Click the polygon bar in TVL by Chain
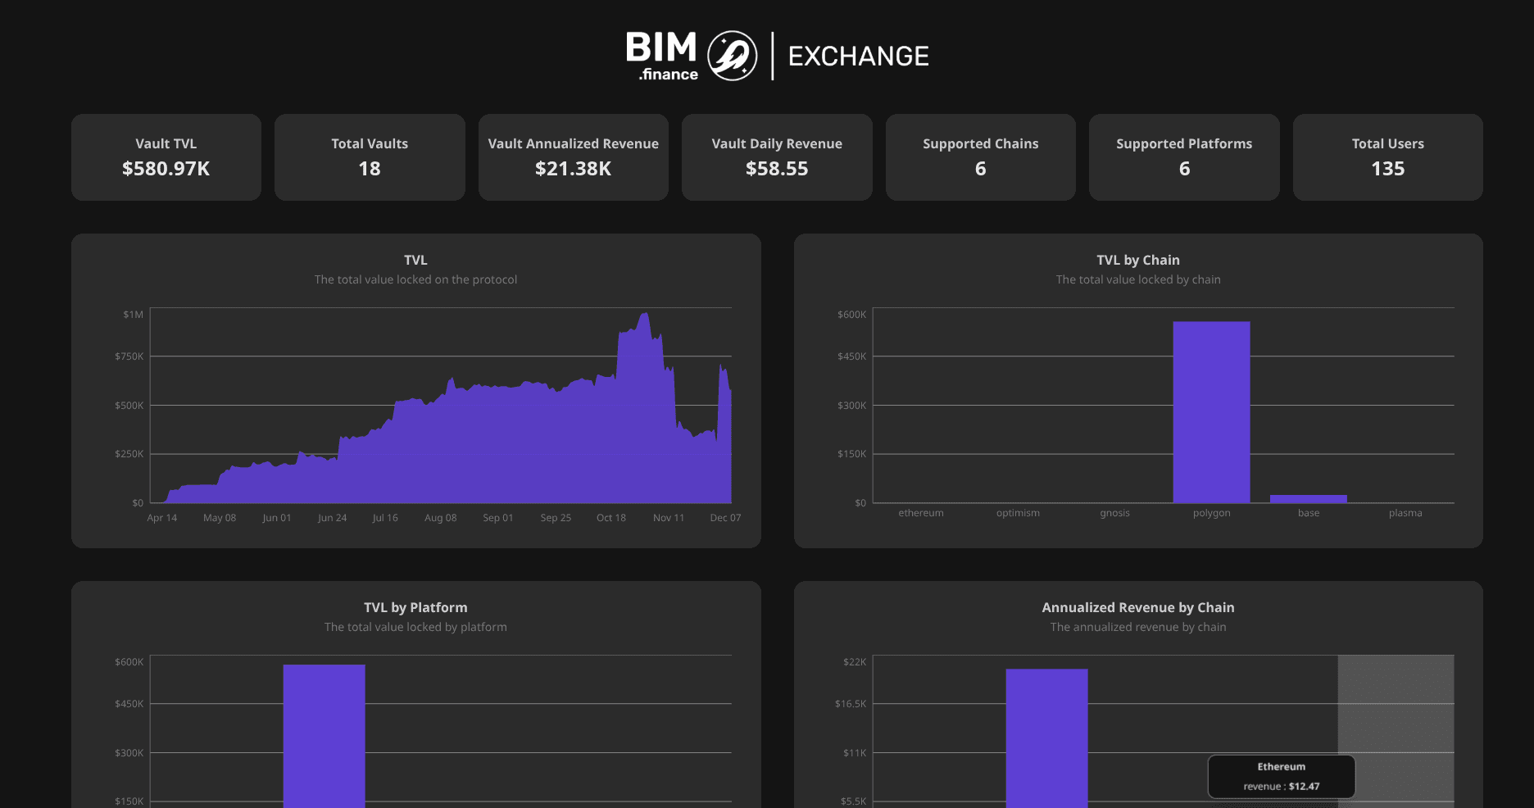 (1211, 411)
